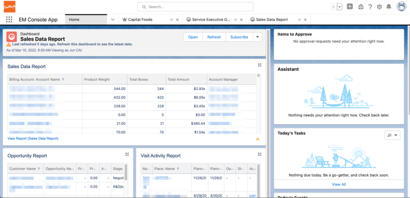
Task: Click the Negoti... stage cell
Action: coord(118,178)
